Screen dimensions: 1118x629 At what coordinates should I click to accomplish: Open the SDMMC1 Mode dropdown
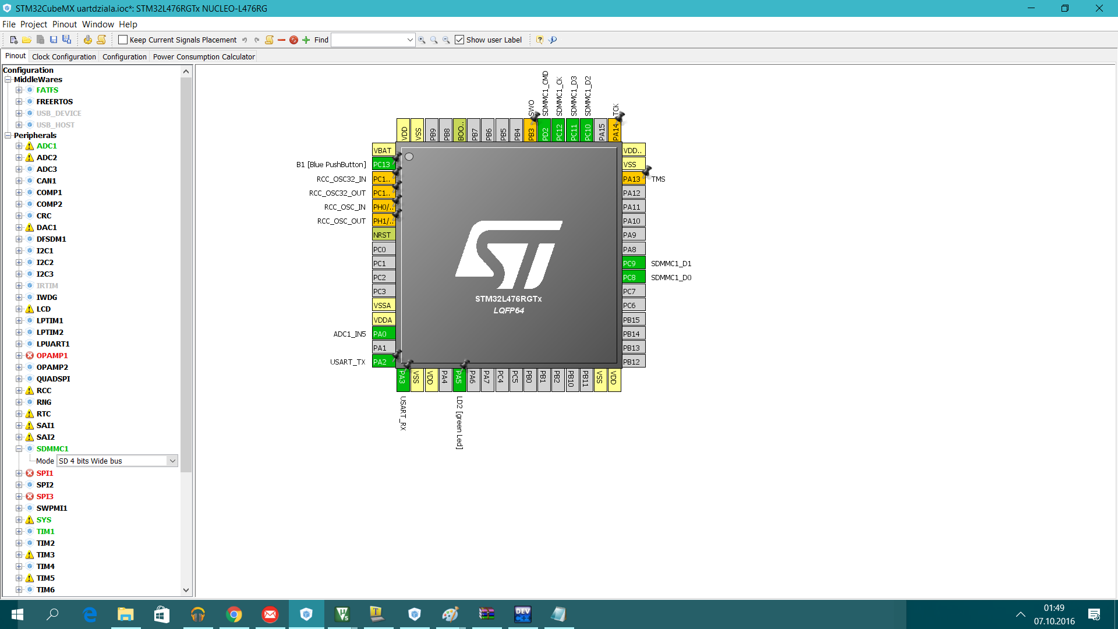pos(172,461)
